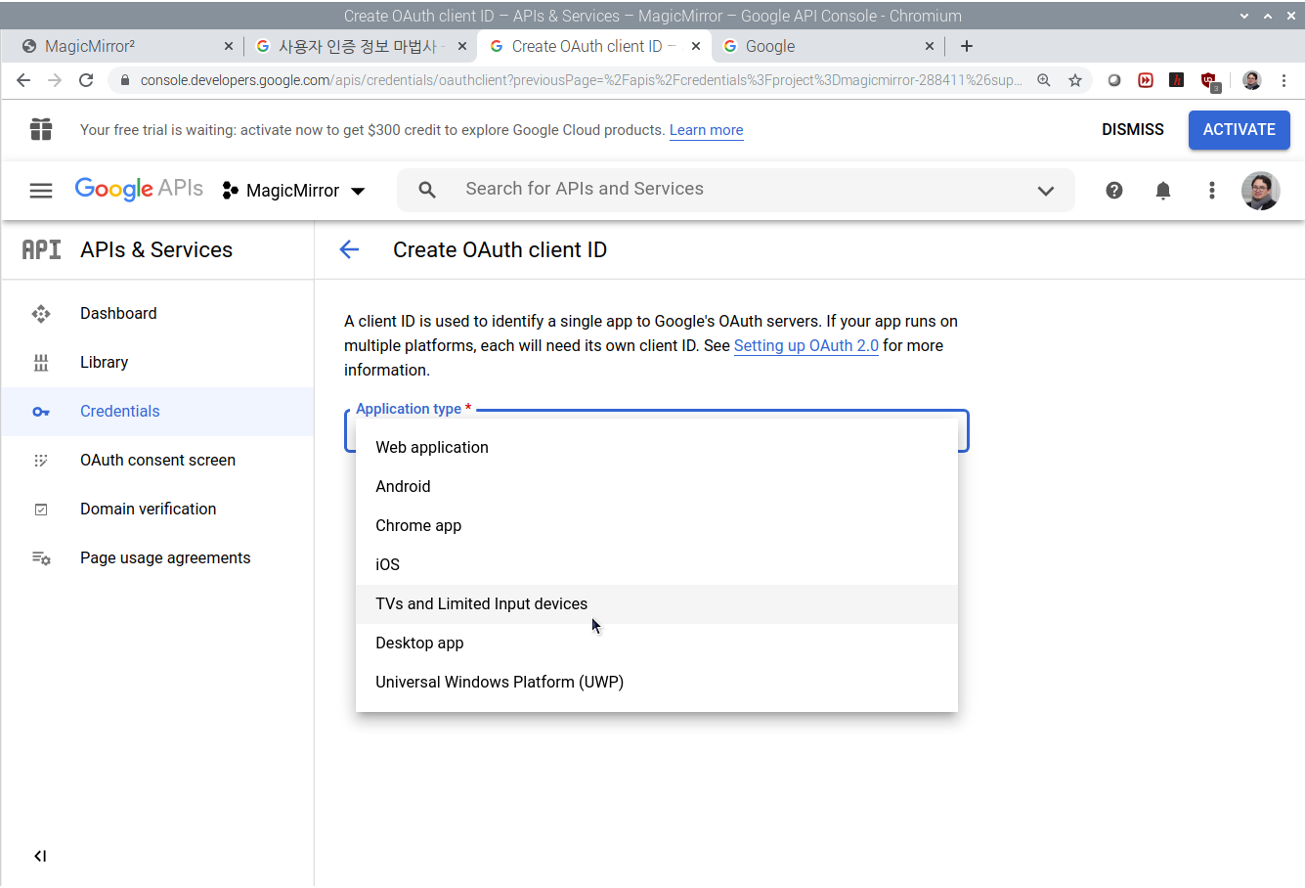
Task: Open Page usage agreements
Action: pos(165,558)
